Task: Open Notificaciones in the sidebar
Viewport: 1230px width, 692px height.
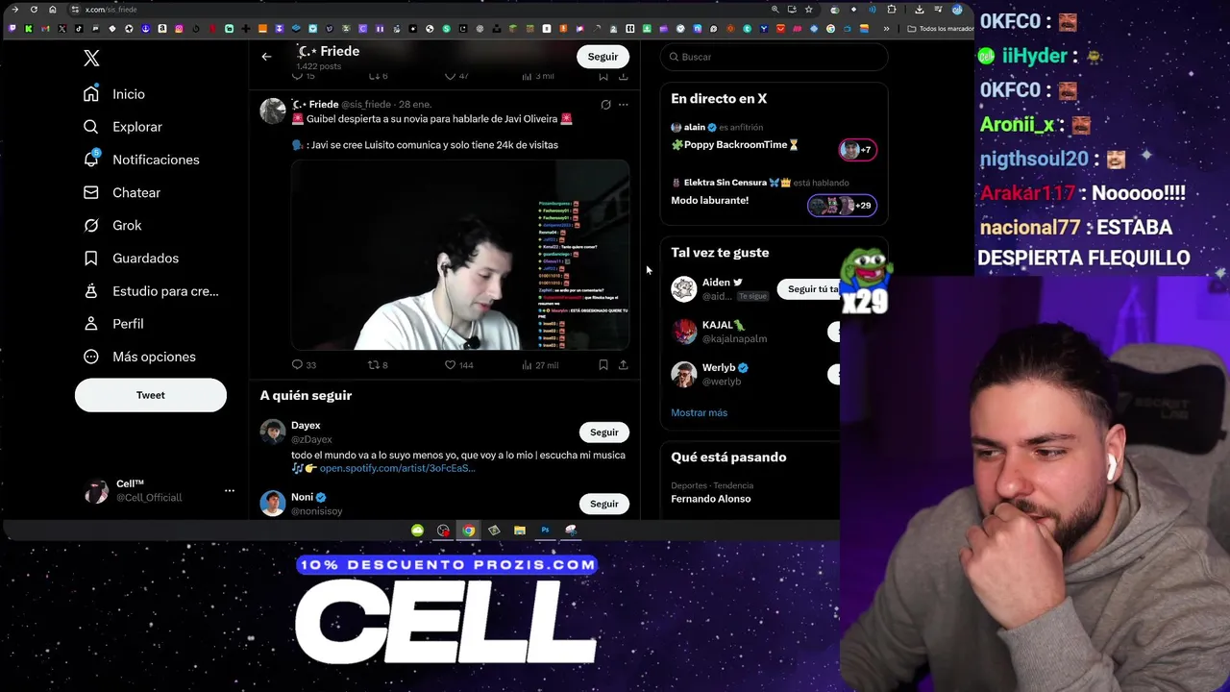Action: (140, 160)
